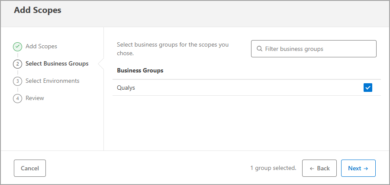390x185 pixels.
Task: Click the green checkmark step icon
Action: click(x=18, y=47)
